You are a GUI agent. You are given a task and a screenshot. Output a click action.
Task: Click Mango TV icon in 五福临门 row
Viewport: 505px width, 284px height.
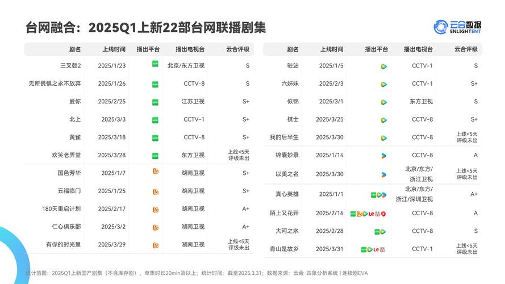(156, 191)
